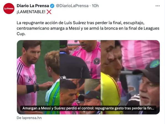Follow the De laprensa.hn source link
The height and width of the screenshot is (124, 165).
(29, 118)
